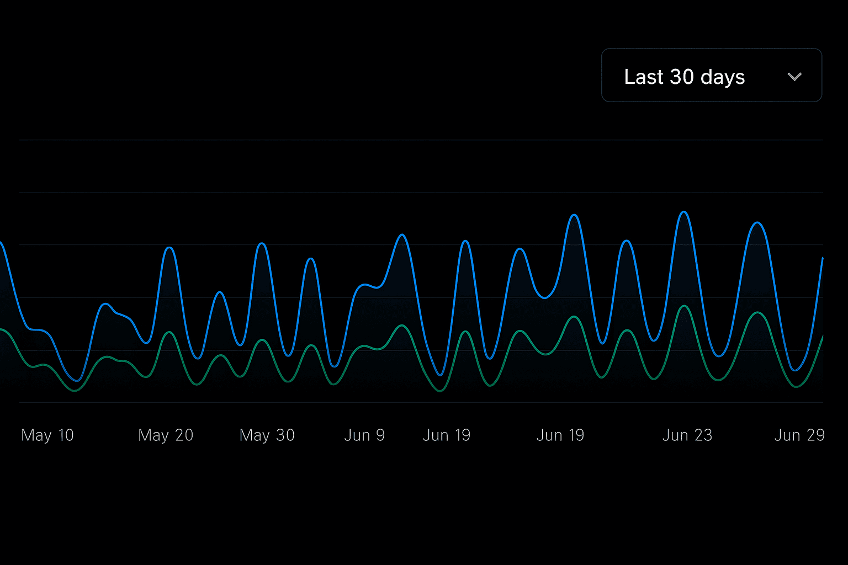Select the May 20 axis label
The image size is (848, 565).
[165, 435]
